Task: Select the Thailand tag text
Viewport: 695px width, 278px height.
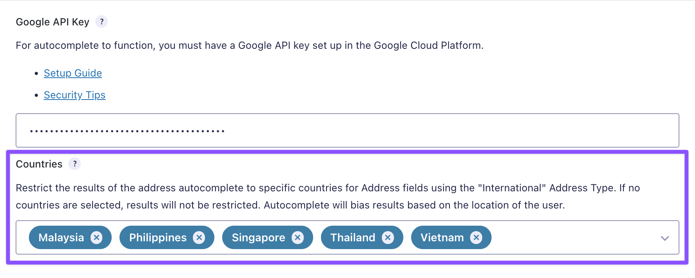Action: 353,237
